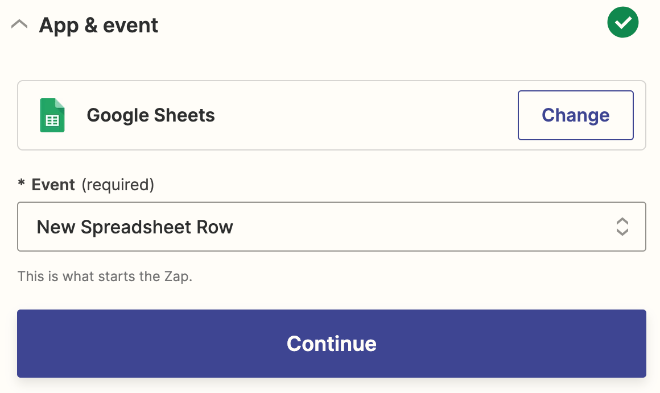The width and height of the screenshot is (660, 393).
Task: Click the green checkmark status icon
Action: coord(622,23)
